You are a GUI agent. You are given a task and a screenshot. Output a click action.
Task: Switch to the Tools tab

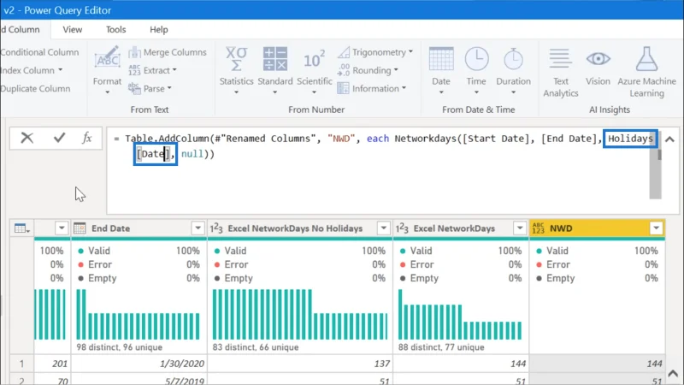[115, 30]
